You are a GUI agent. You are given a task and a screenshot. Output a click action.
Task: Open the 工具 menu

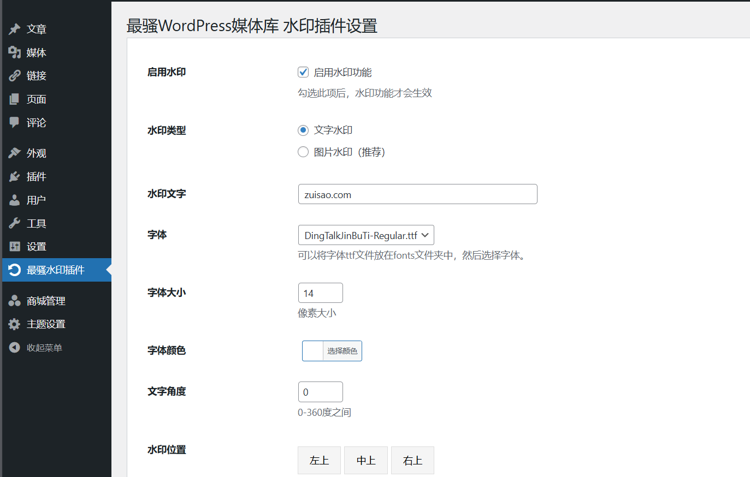[57, 223]
